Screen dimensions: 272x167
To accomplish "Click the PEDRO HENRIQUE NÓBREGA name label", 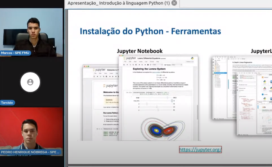I will [x=30, y=152].
